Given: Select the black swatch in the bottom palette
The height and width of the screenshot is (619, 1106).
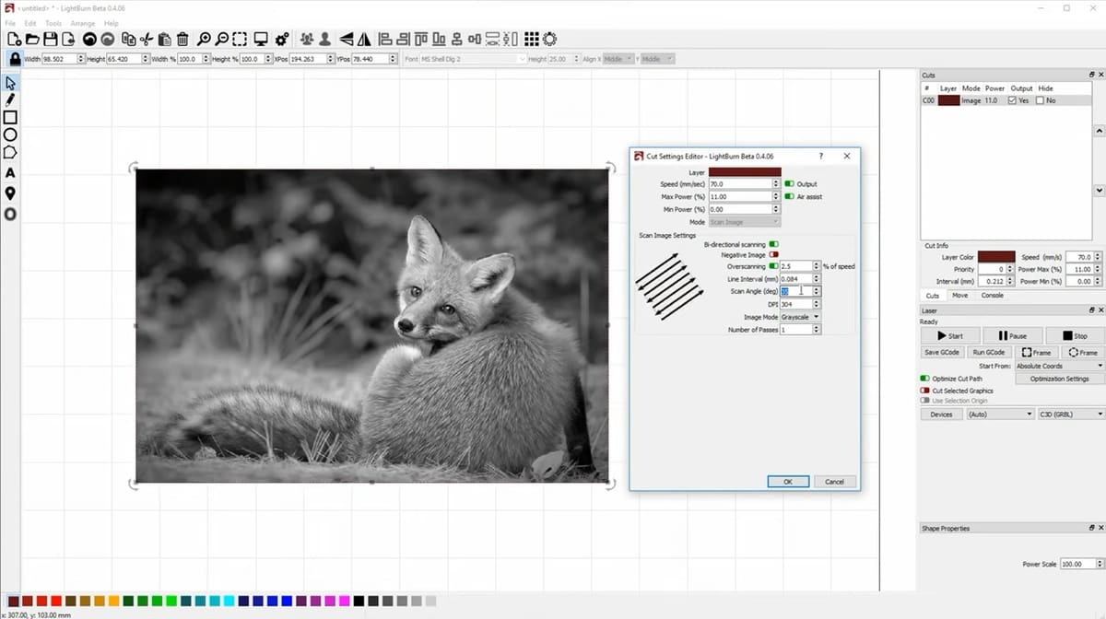Looking at the screenshot, I should click(x=359, y=601).
